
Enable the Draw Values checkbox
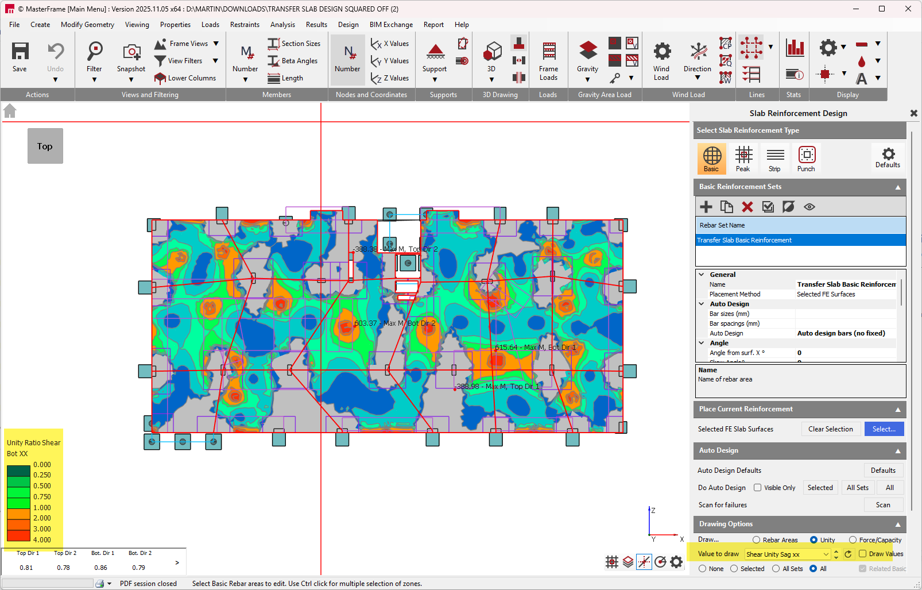pyautogui.click(x=863, y=553)
